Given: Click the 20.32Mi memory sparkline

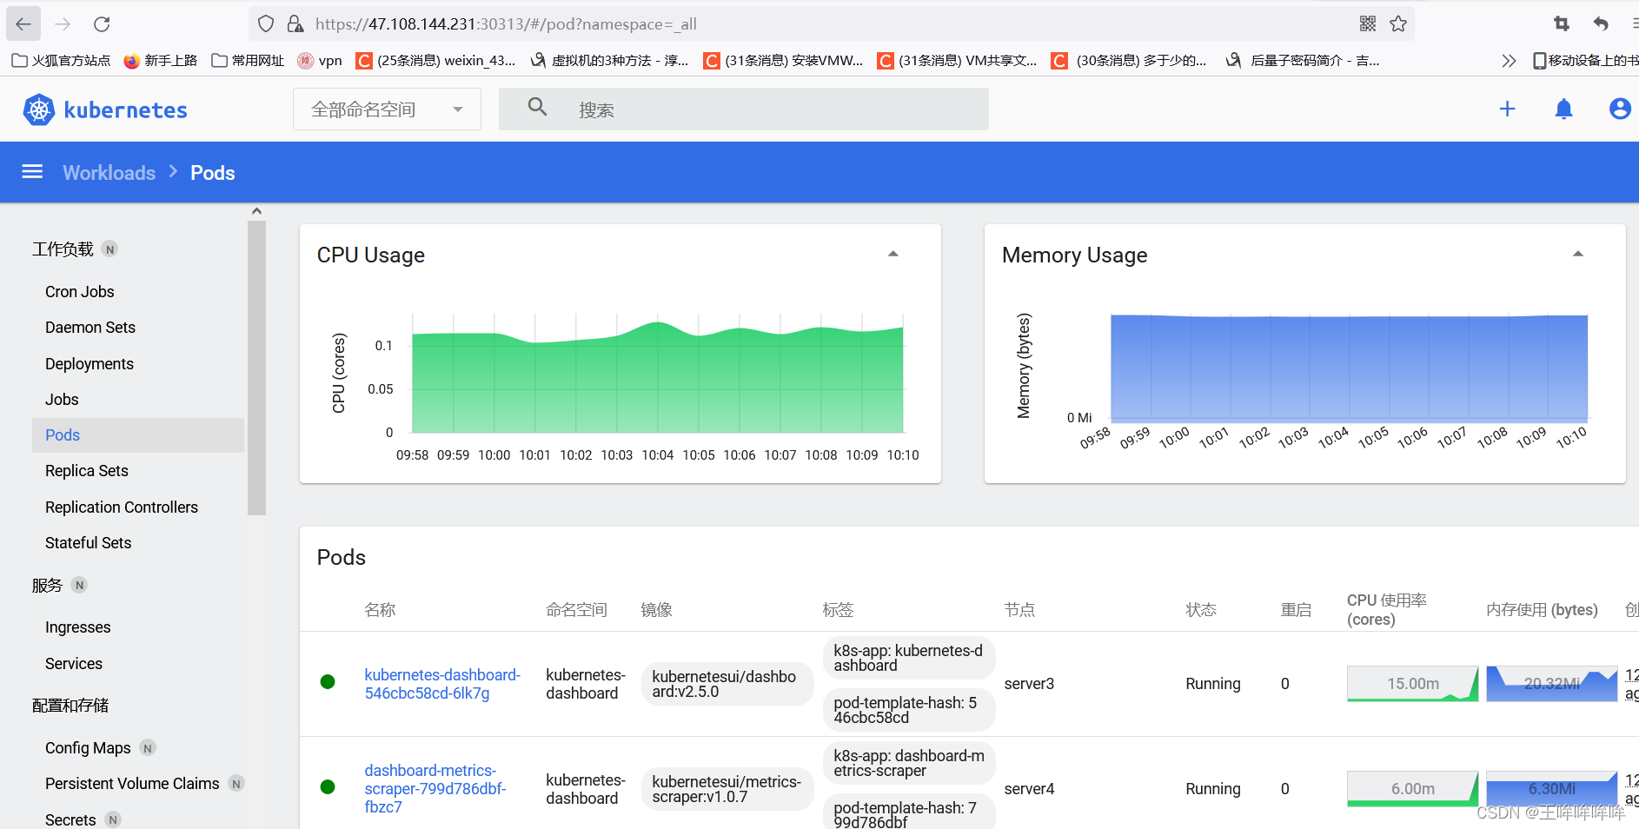Looking at the screenshot, I should 1551,683.
